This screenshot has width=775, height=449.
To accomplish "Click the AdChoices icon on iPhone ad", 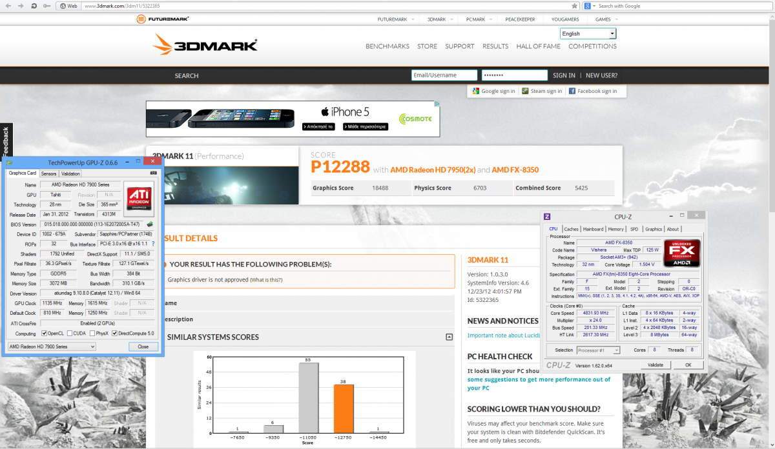I will pos(437,104).
